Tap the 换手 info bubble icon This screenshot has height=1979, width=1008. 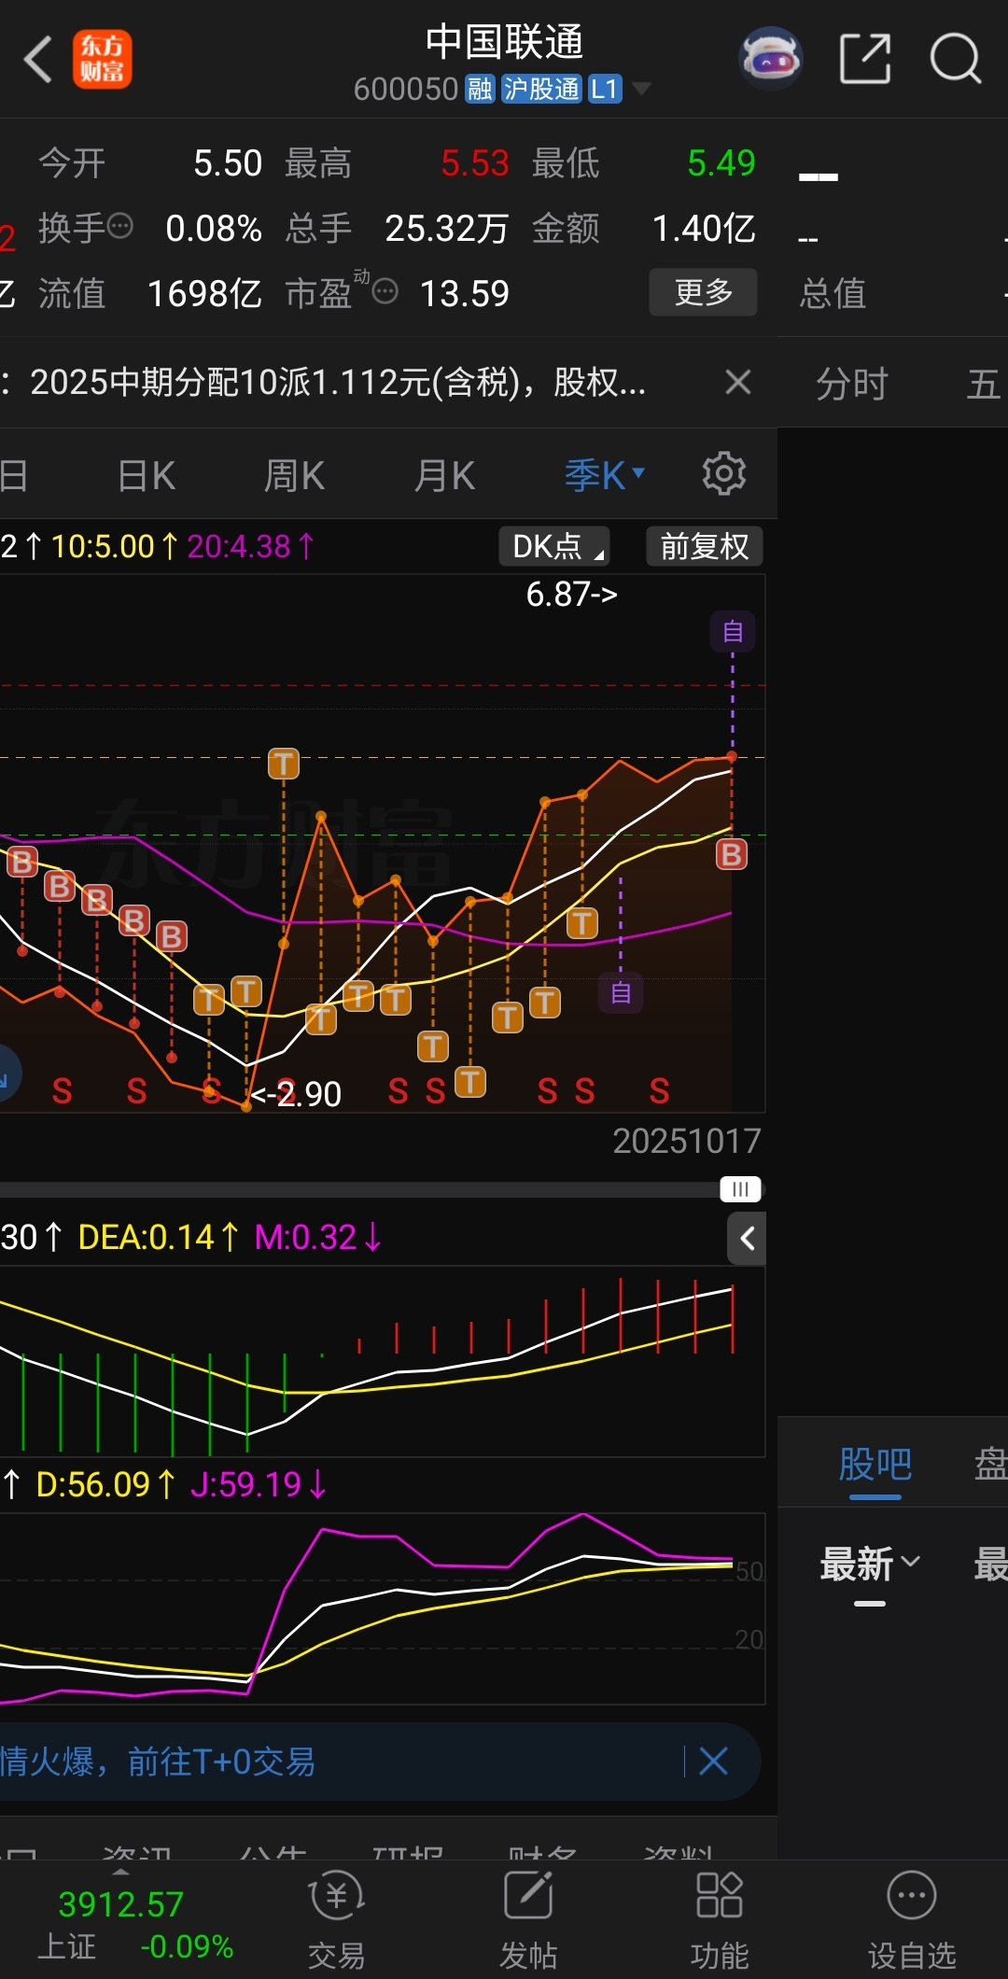click(120, 225)
